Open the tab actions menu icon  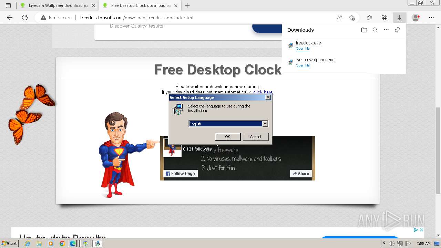(x=8, y=6)
